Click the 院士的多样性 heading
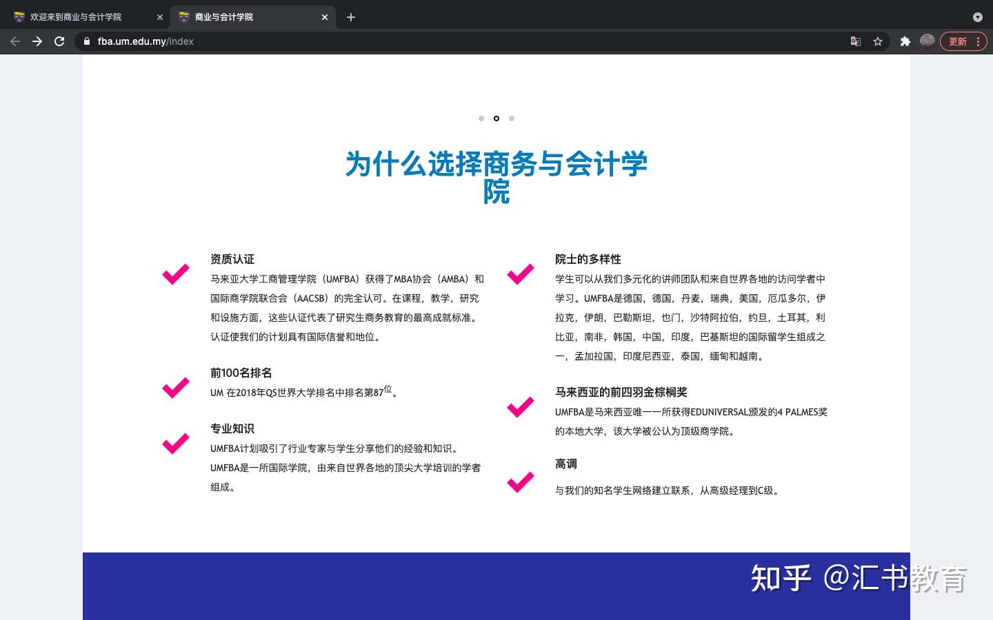Viewport: 993px width, 620px height. [588, 259]
